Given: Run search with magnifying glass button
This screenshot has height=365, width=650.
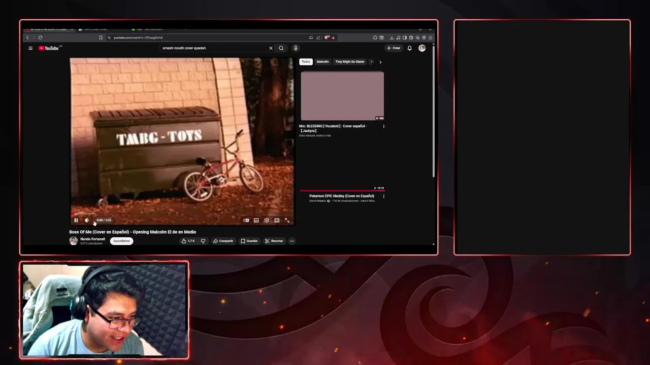Looking at the screenshot, I should pyautogui.click(x=281, y=48).
